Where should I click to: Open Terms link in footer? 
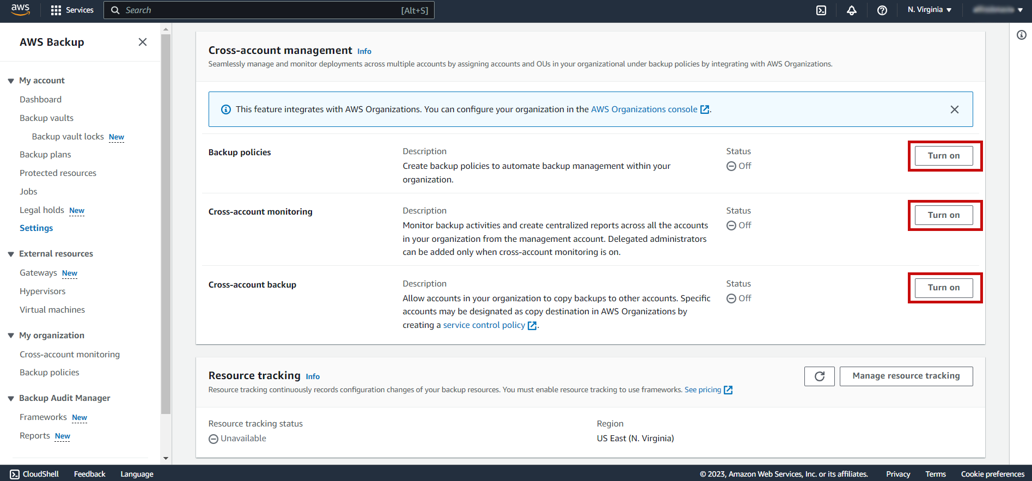coord(936,474)
